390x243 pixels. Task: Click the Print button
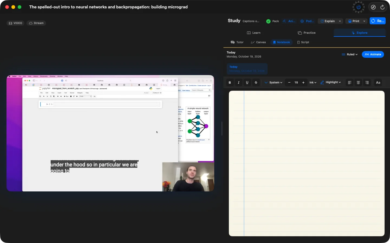(x=354, y=21)
